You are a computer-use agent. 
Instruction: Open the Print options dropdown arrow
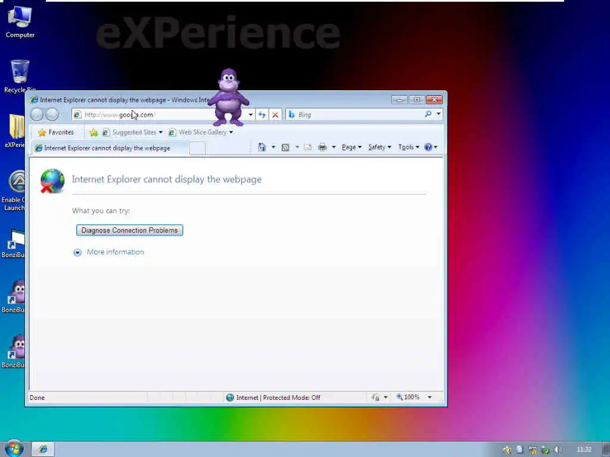[334, 148]
